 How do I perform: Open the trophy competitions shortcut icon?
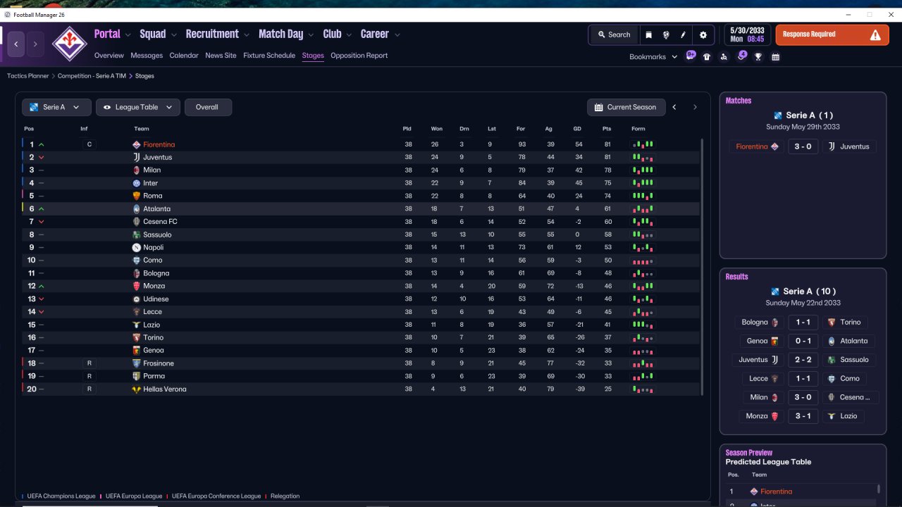point(758,57)
